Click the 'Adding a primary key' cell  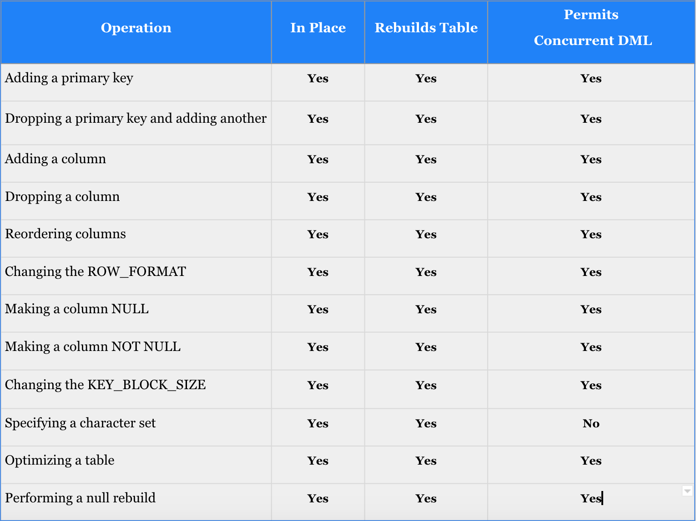click(69, 78)
